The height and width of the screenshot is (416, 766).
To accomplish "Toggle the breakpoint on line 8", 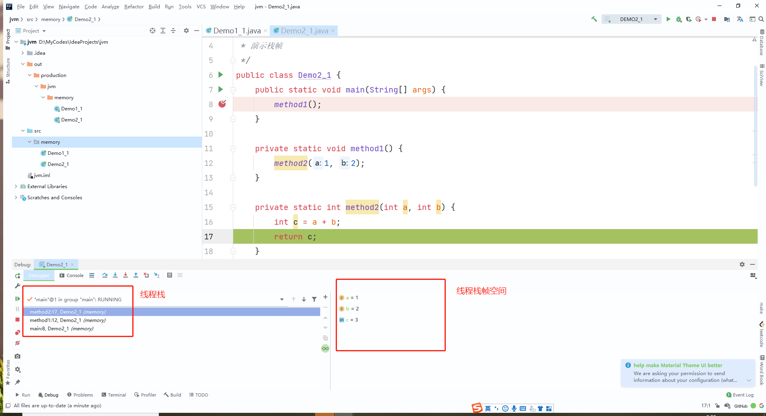I will pos(222,104).
